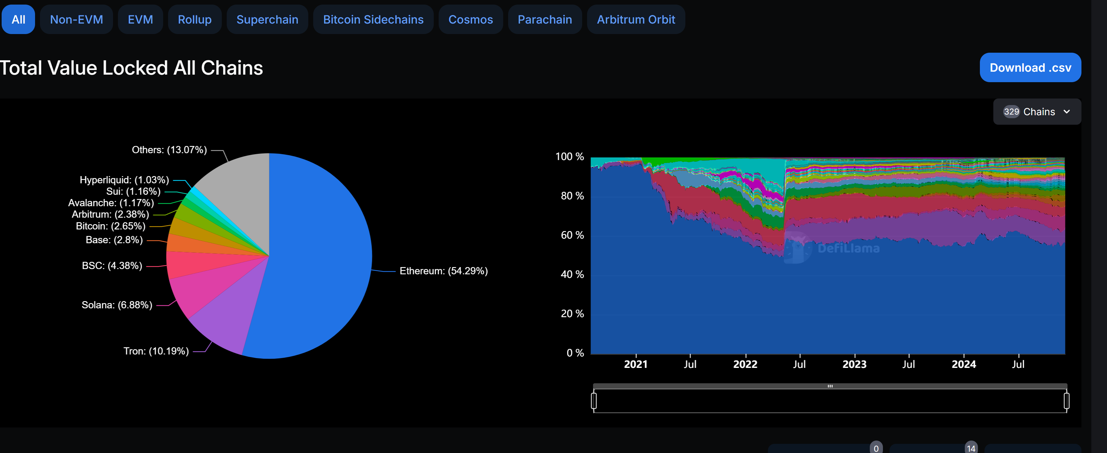Click the right handle of time range slider
Image resolution: width=1107 pixels, height=453 pixels.
click(1066, 401)
